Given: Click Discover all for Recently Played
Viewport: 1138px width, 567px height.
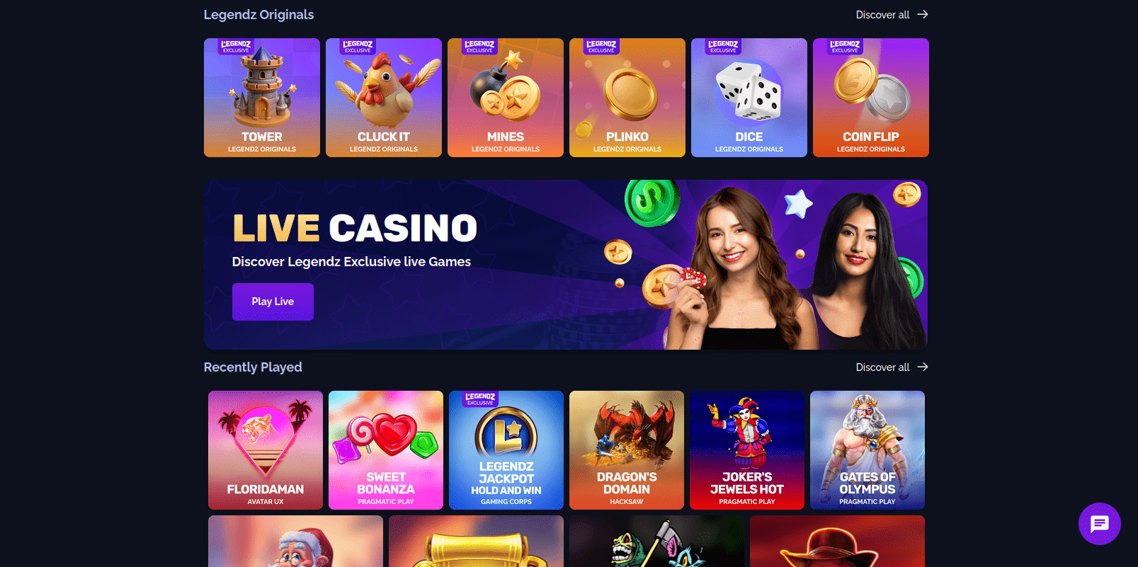Looking at the screenshot, I should click(x=882, y=367).
